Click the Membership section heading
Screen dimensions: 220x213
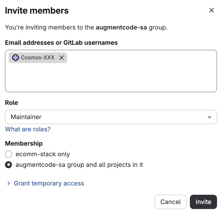pos(24,144)
